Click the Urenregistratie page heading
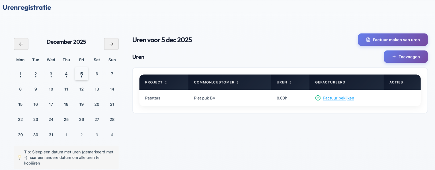Viewport: 435px width, 170px height. coord(26,7)
